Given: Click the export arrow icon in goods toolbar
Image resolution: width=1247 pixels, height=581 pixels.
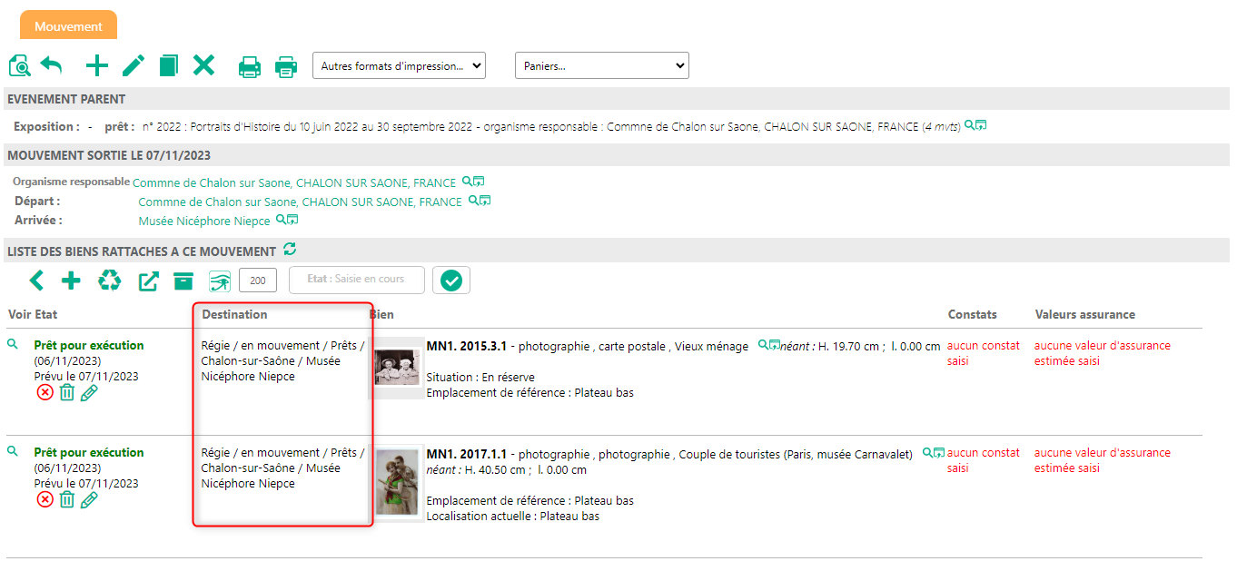Looking at the screenshot, I should 148,281.
